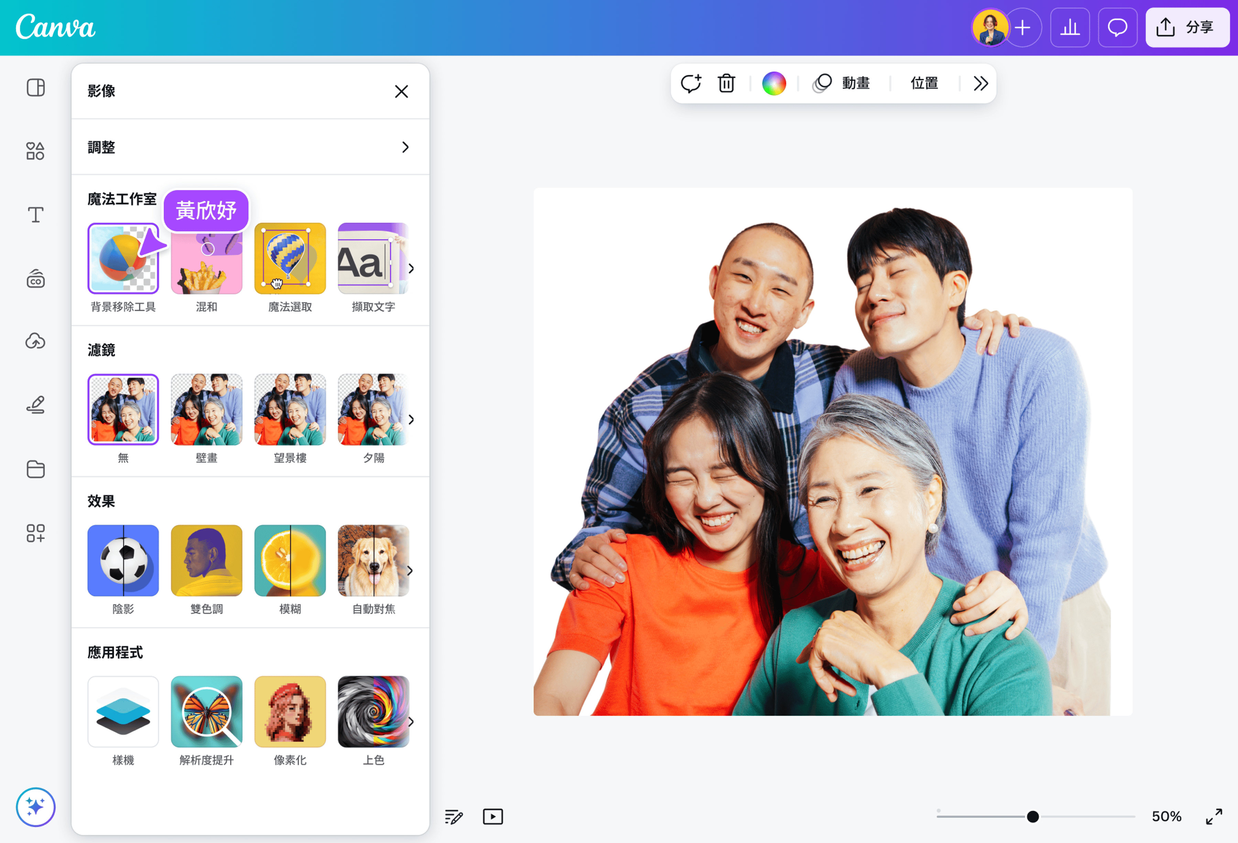Enter fullscreen with expand arrows icon
This screenshot has width=1238, height=843.
pos(1214,817)
